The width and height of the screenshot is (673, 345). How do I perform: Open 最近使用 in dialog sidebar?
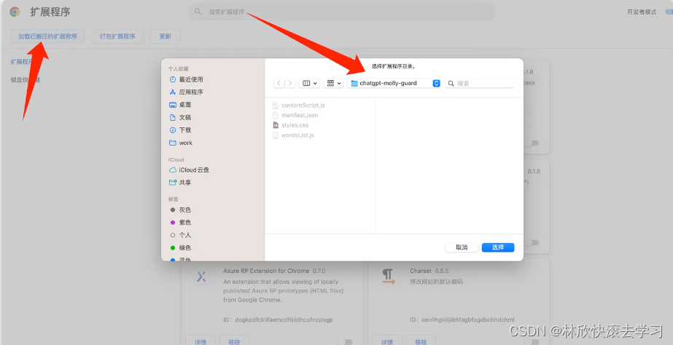click(x=186, y=79)
